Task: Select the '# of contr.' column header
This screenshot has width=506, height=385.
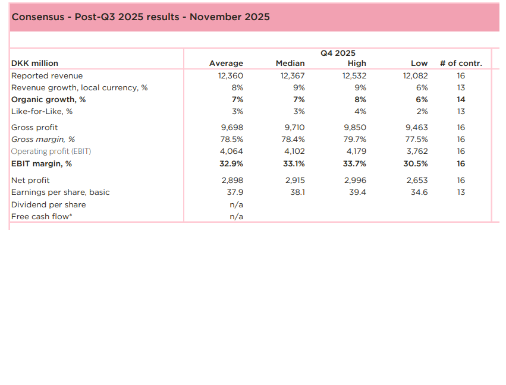Action: pos(461,64)
